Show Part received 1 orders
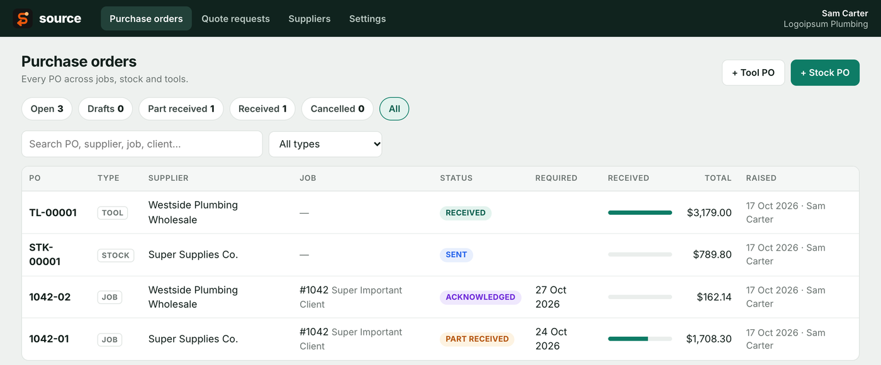Image resolution: width=881 pixels, height=365 pixels. (x=181, y=109)
